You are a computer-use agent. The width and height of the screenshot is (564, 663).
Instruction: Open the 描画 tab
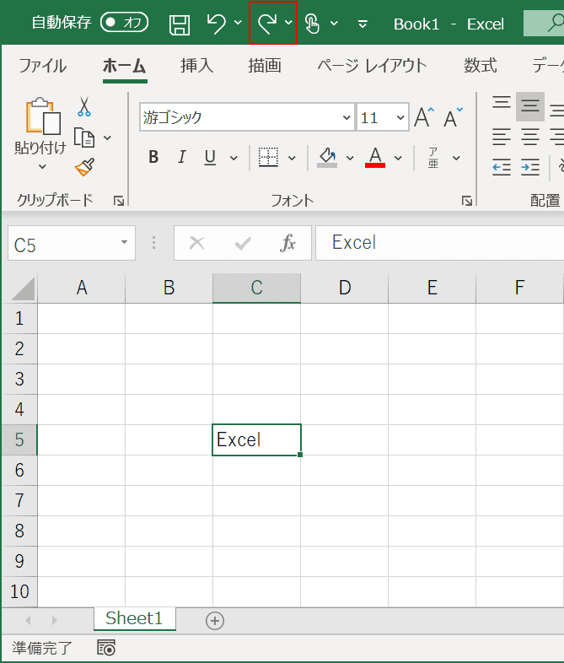click(265, 66)
